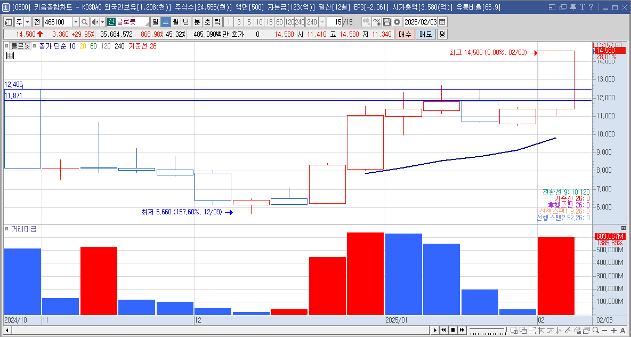Select interval button 10
The height and width of the screenshot is (337, 631).
click(x=259, y=22)
